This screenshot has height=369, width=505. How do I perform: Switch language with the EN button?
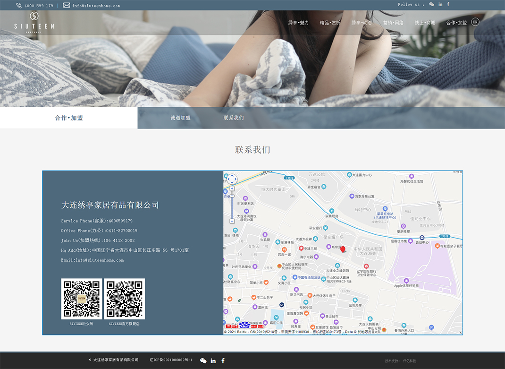pos(475,22)
